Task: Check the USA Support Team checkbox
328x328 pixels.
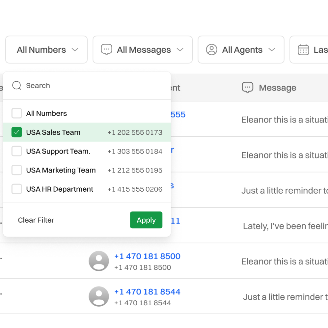Action: [17, 151]
